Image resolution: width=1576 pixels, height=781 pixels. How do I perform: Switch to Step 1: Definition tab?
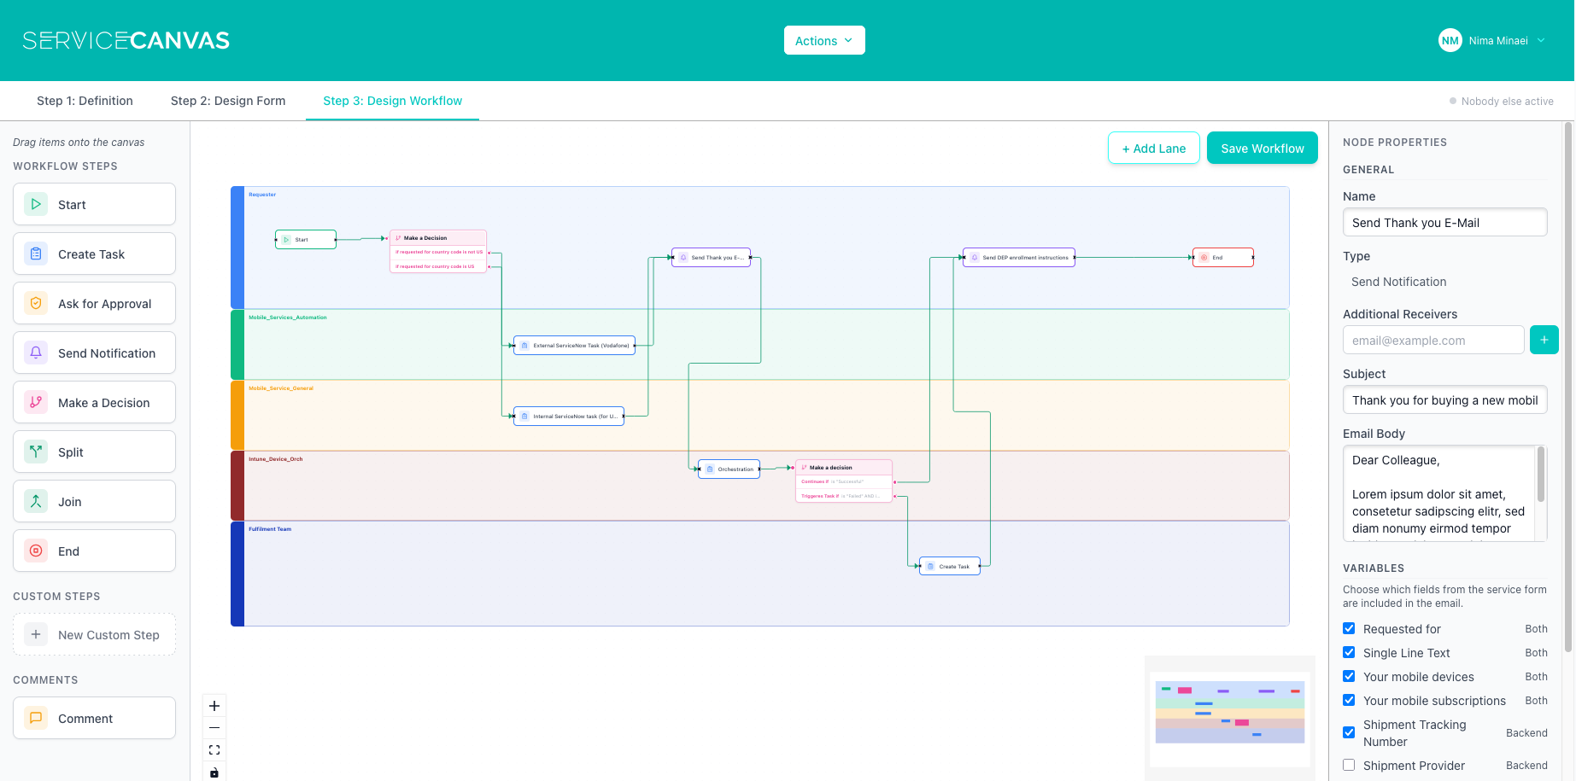click(85, 101)
